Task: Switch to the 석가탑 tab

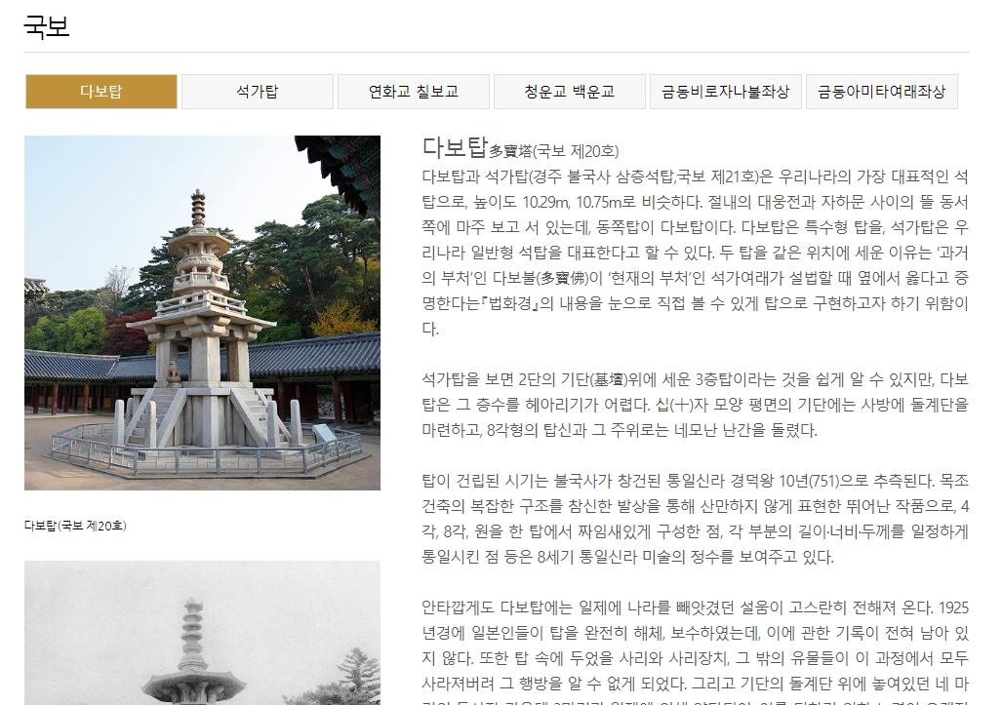Action: pyautogui.click(x=258, y=92)
